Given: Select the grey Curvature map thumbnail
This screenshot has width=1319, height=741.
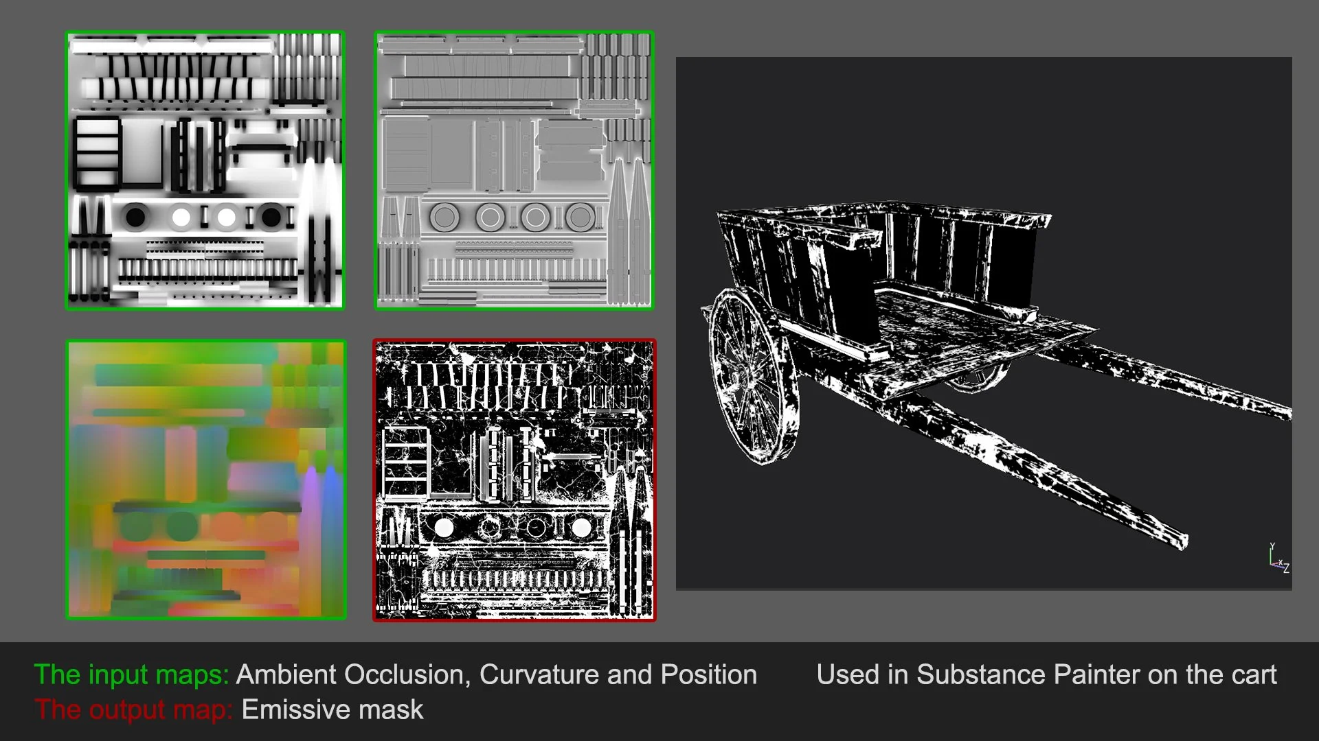Looking at the screenshot, I should (514, 170).
